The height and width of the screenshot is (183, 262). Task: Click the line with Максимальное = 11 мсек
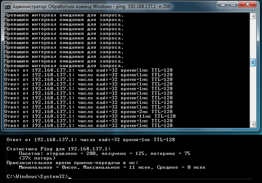point(112,167)
